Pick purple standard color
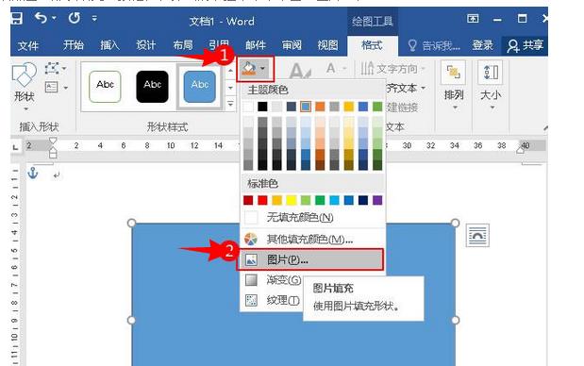 pos(377,200)
